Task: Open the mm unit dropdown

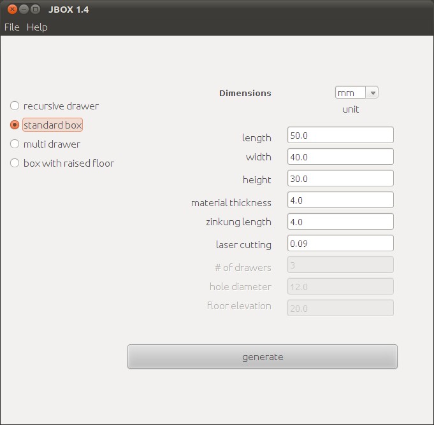Action: [351, 93]
